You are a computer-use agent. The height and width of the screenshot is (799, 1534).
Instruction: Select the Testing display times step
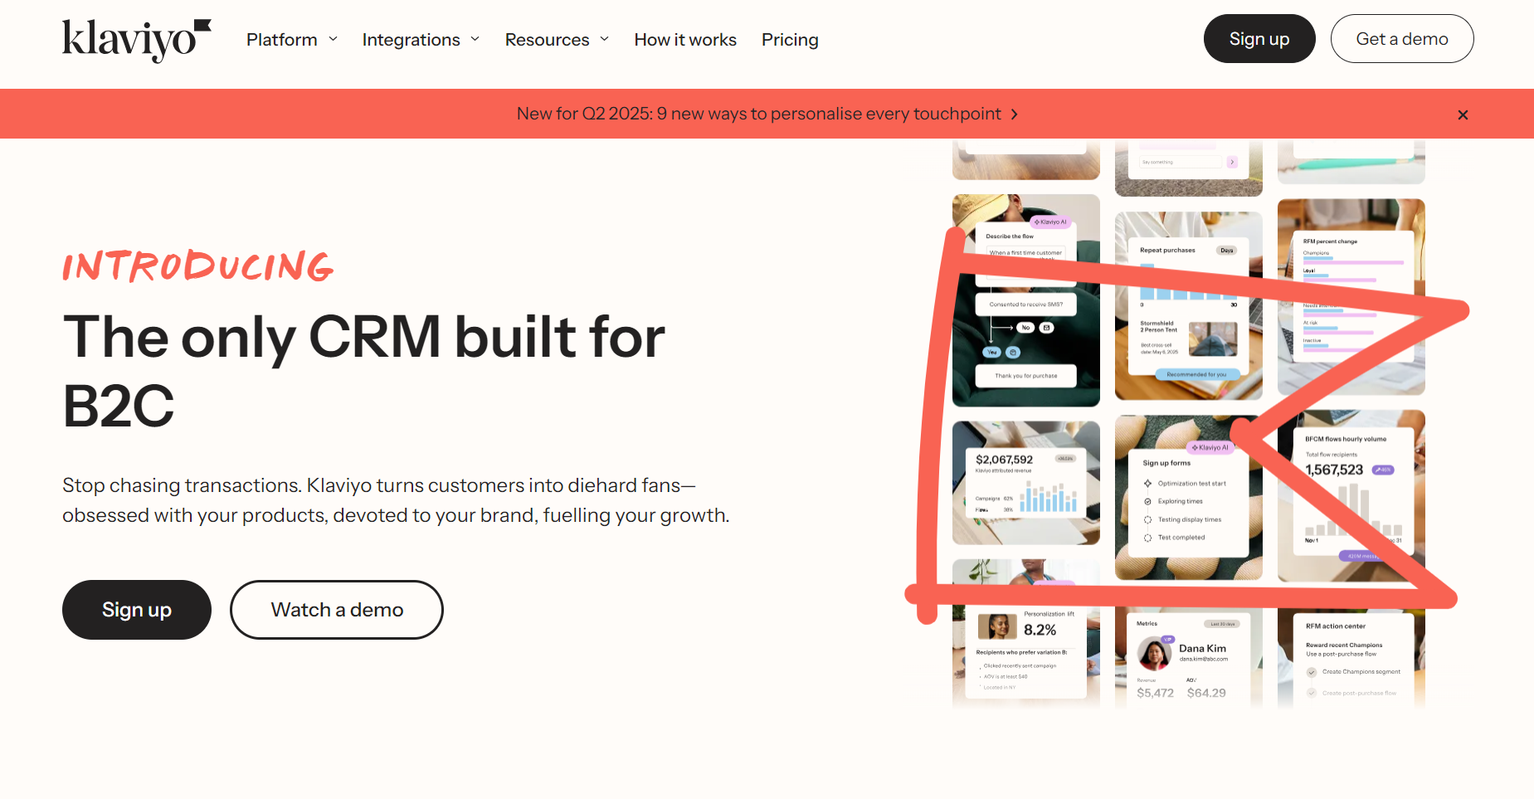click(x=1183, y=519)
